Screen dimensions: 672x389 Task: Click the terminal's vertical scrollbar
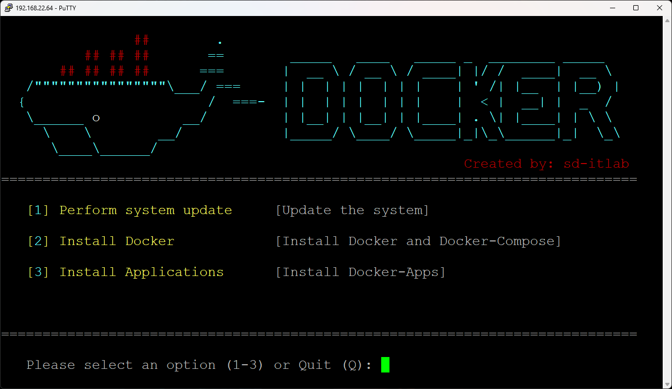667,202
